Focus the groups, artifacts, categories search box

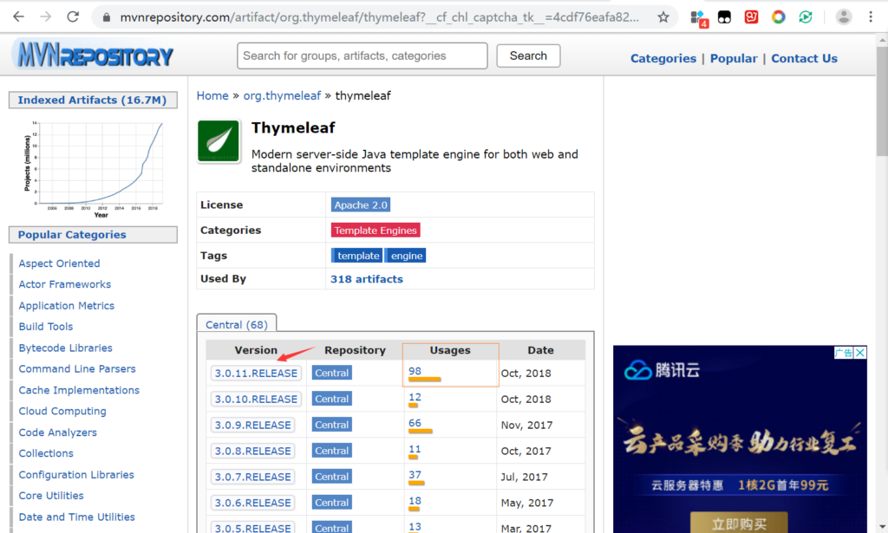point(362,55)
